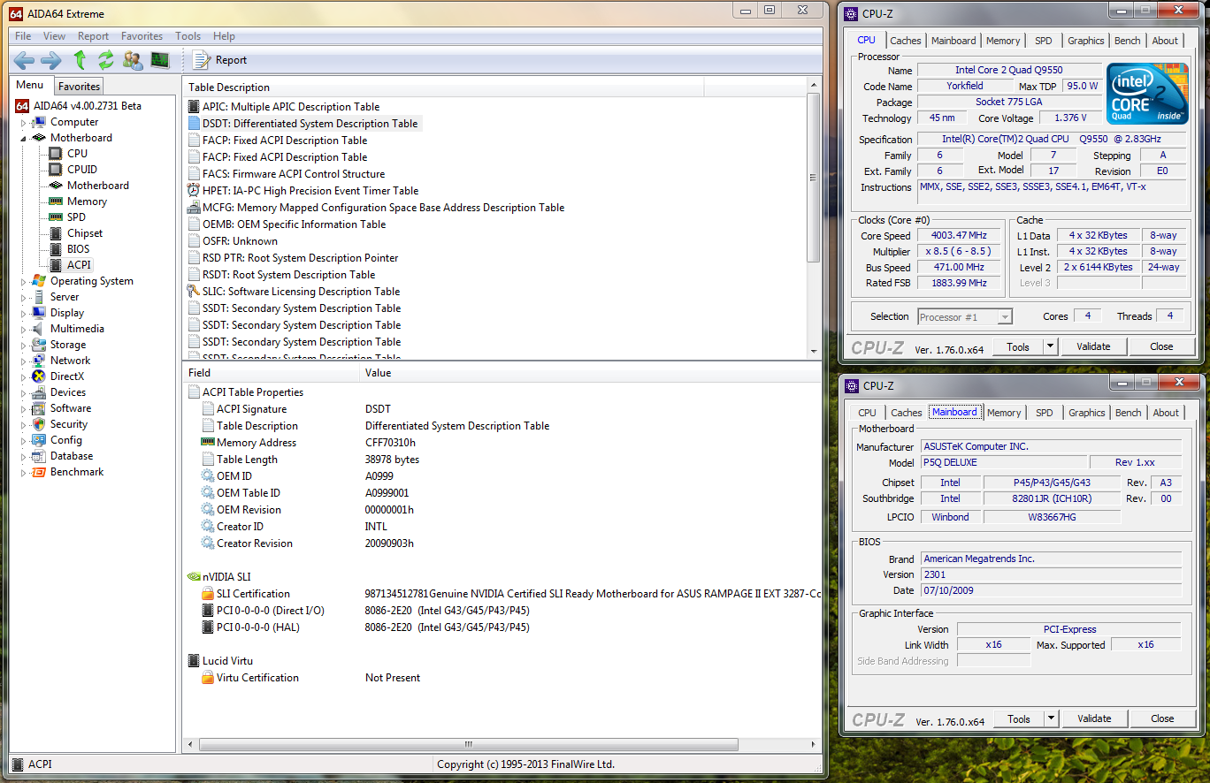Select the Storage node in the tree
The height and width of the screenshot is (783, 1210).
point(68,345)
